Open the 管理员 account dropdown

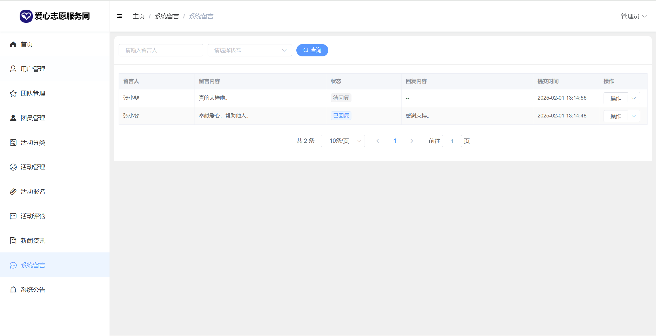(633, 16)
